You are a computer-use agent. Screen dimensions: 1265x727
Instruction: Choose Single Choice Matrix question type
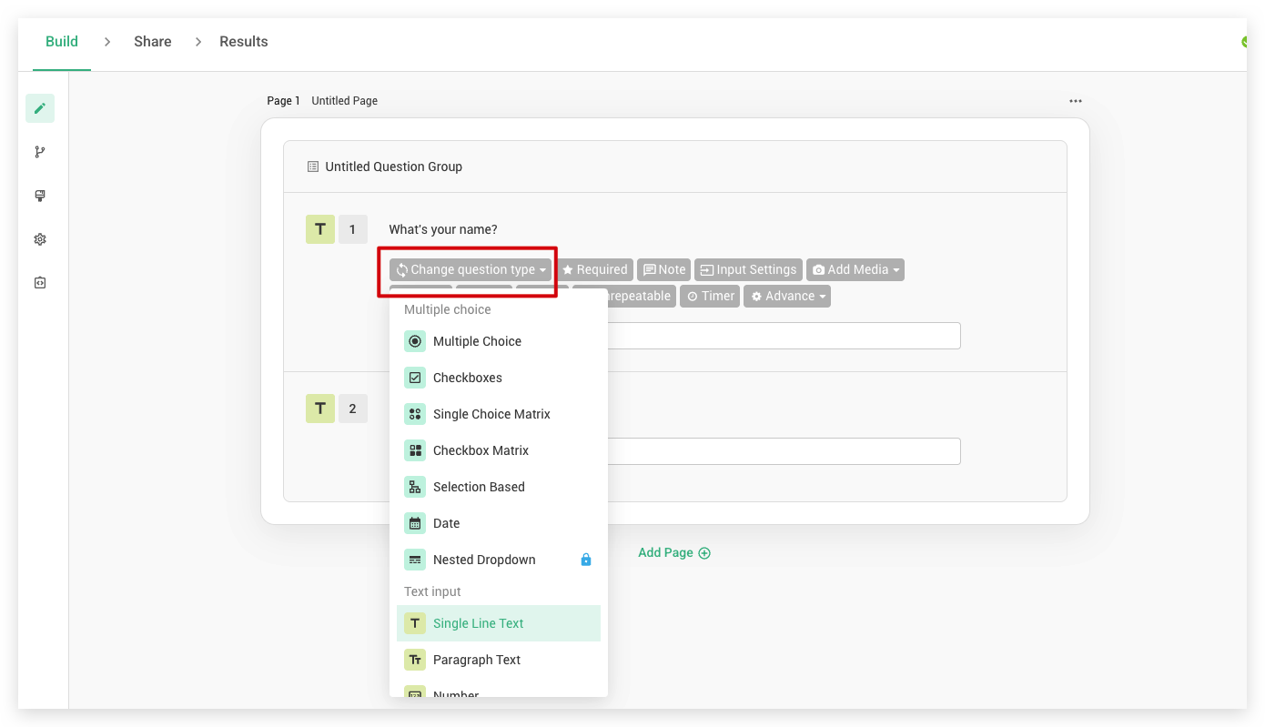click(499, 414)
